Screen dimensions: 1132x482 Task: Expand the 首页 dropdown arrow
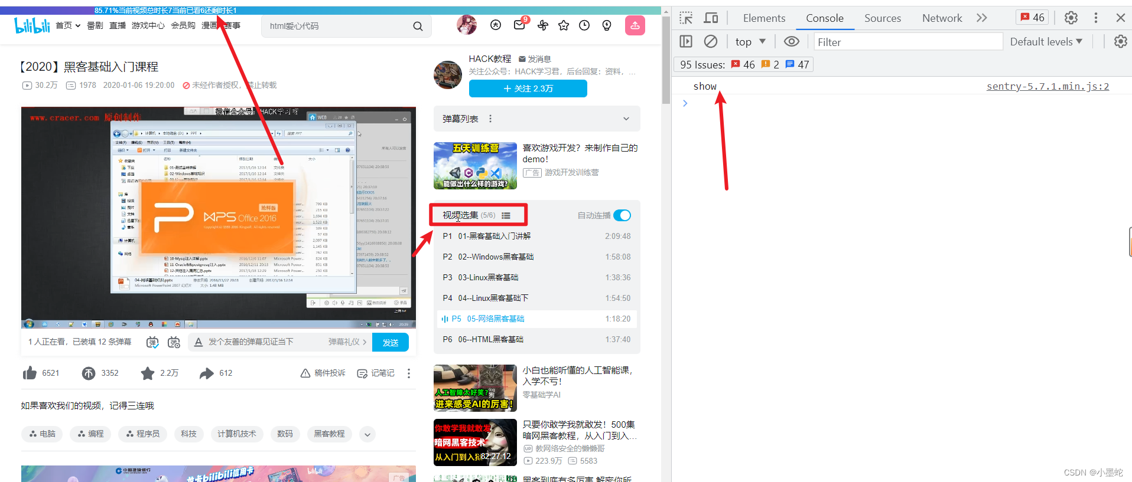coord(78,25)
